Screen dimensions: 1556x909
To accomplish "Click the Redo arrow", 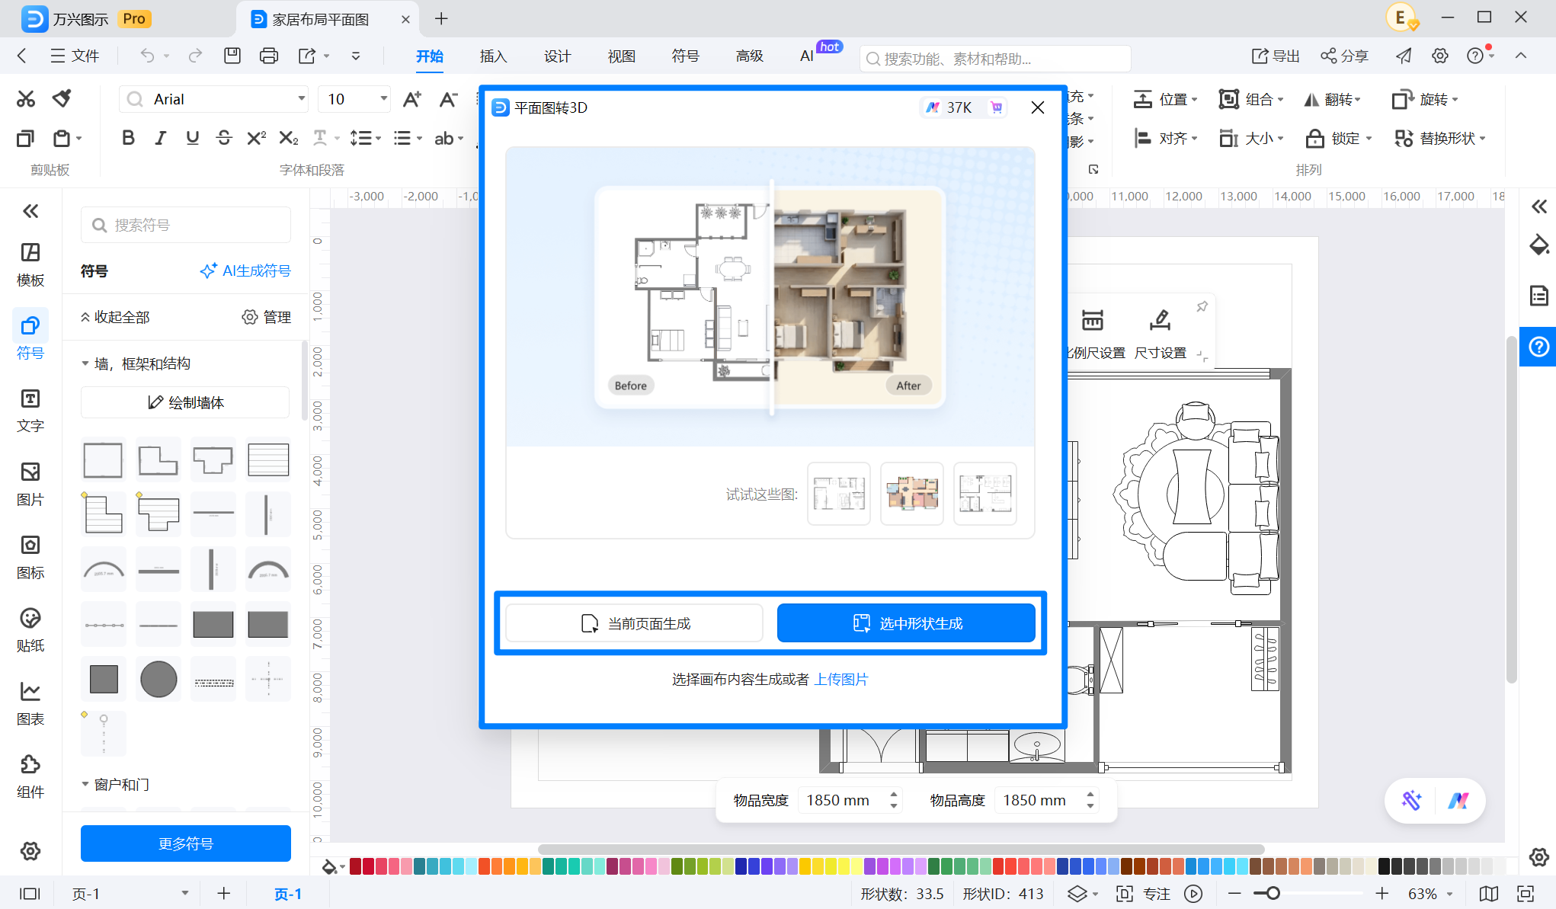I will 196,56.
